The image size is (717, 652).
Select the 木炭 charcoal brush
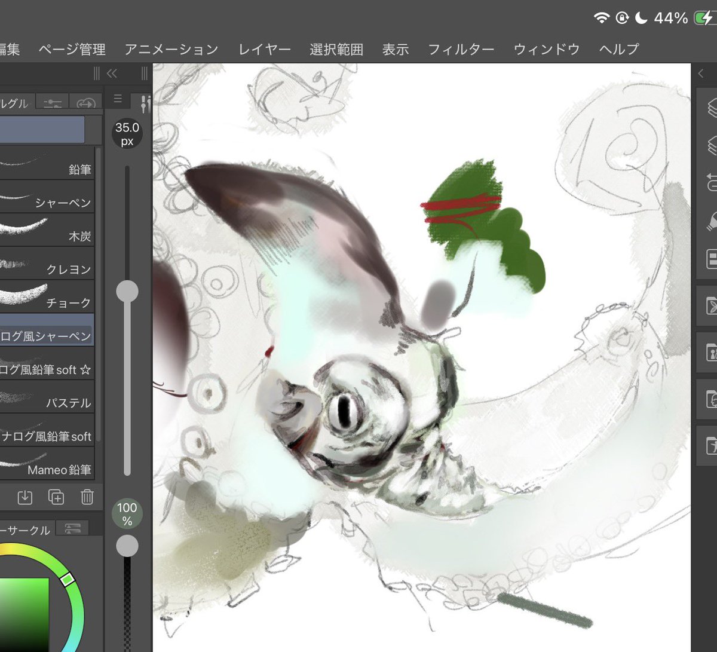click(x=47, y=230)
